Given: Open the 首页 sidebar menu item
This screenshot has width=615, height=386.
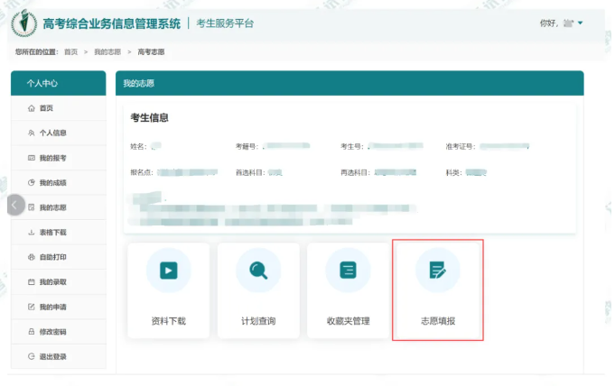Looking at the screenshot, I should click(x=59, y=108).
